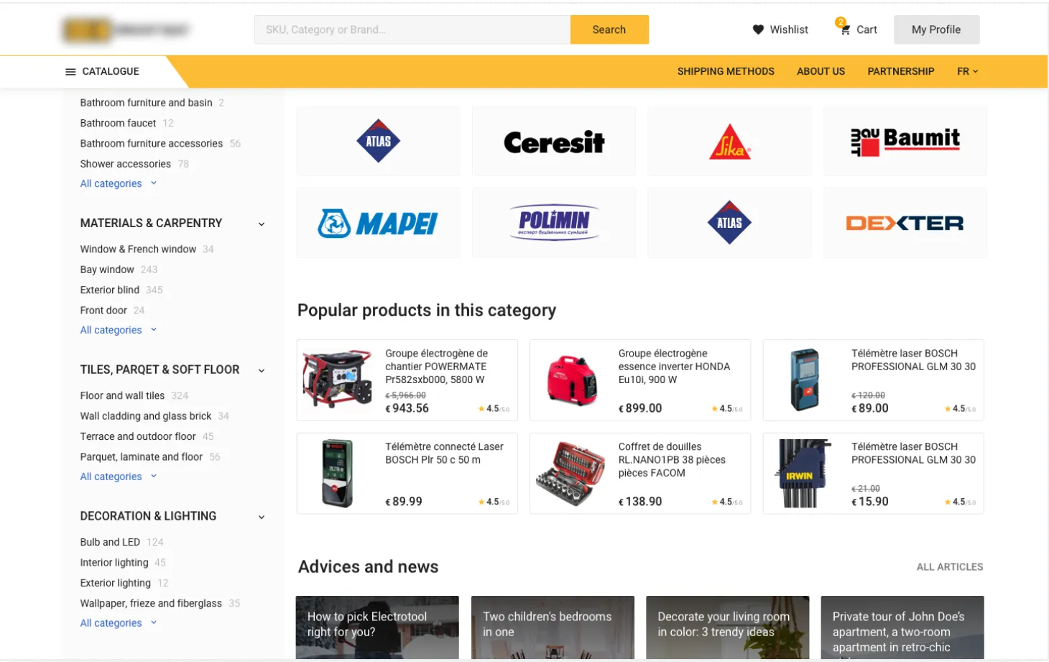1049x662 pixels.
Task: Go to the Partnership page
Action: [901, 71]
